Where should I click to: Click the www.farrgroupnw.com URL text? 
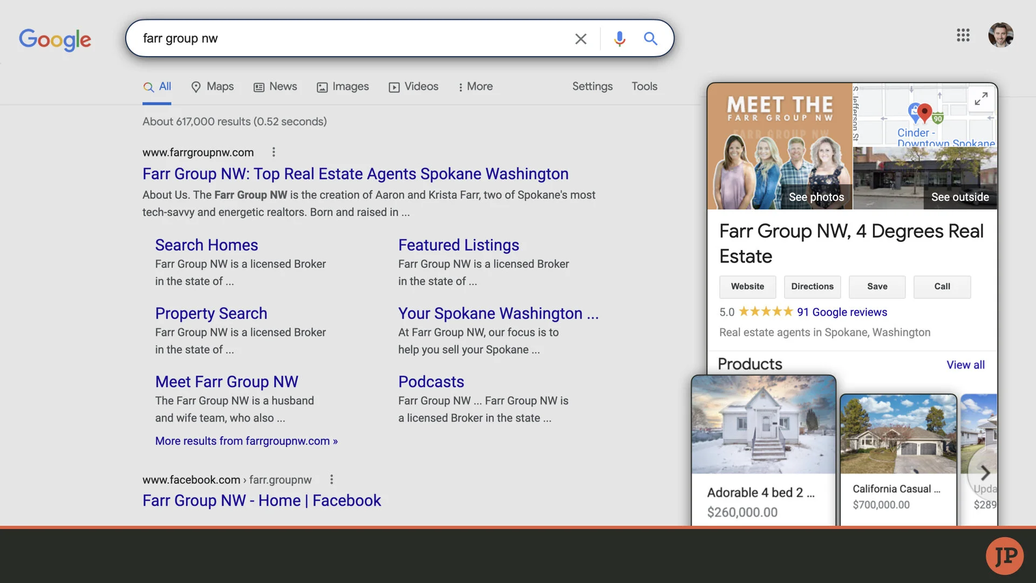(198, 152)
